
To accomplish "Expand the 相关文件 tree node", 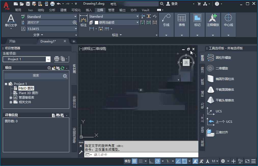I will pyautogui.click(x=11, y=102).
